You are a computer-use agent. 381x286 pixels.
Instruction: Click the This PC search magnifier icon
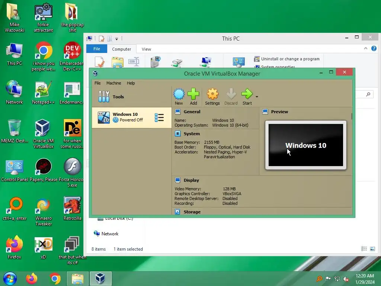[368, 94]
